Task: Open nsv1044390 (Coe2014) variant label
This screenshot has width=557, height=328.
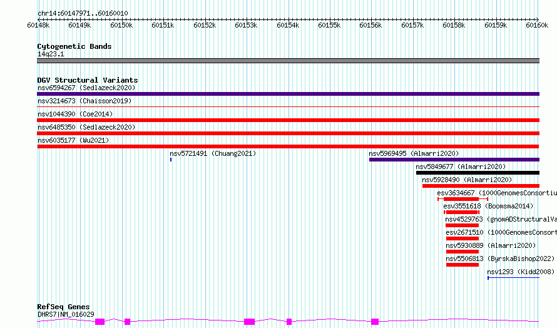Action: coord(75,114)
